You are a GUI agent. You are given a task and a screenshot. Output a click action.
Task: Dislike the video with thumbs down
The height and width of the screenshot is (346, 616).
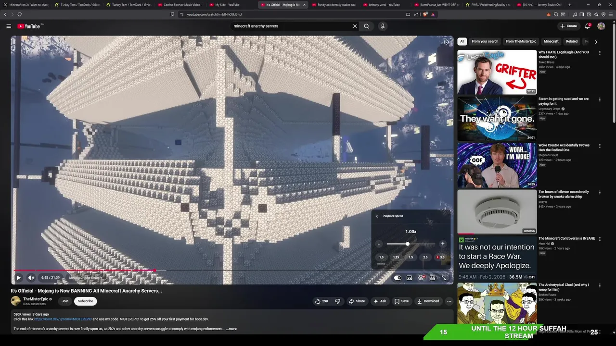(338, 301)
